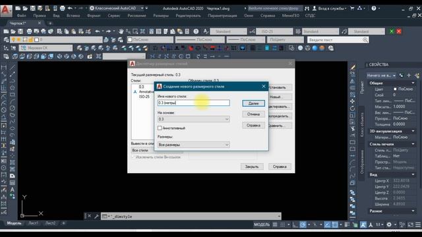The width and height of the screenshot is (422, 237).
Task: Open the Рисование menu
Action: 136,16
